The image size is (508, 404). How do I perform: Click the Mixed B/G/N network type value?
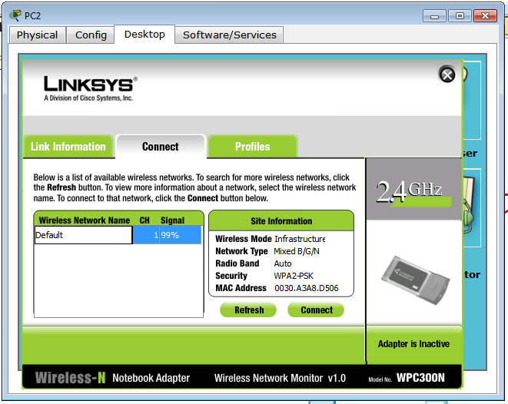click(x=297, y=251)
